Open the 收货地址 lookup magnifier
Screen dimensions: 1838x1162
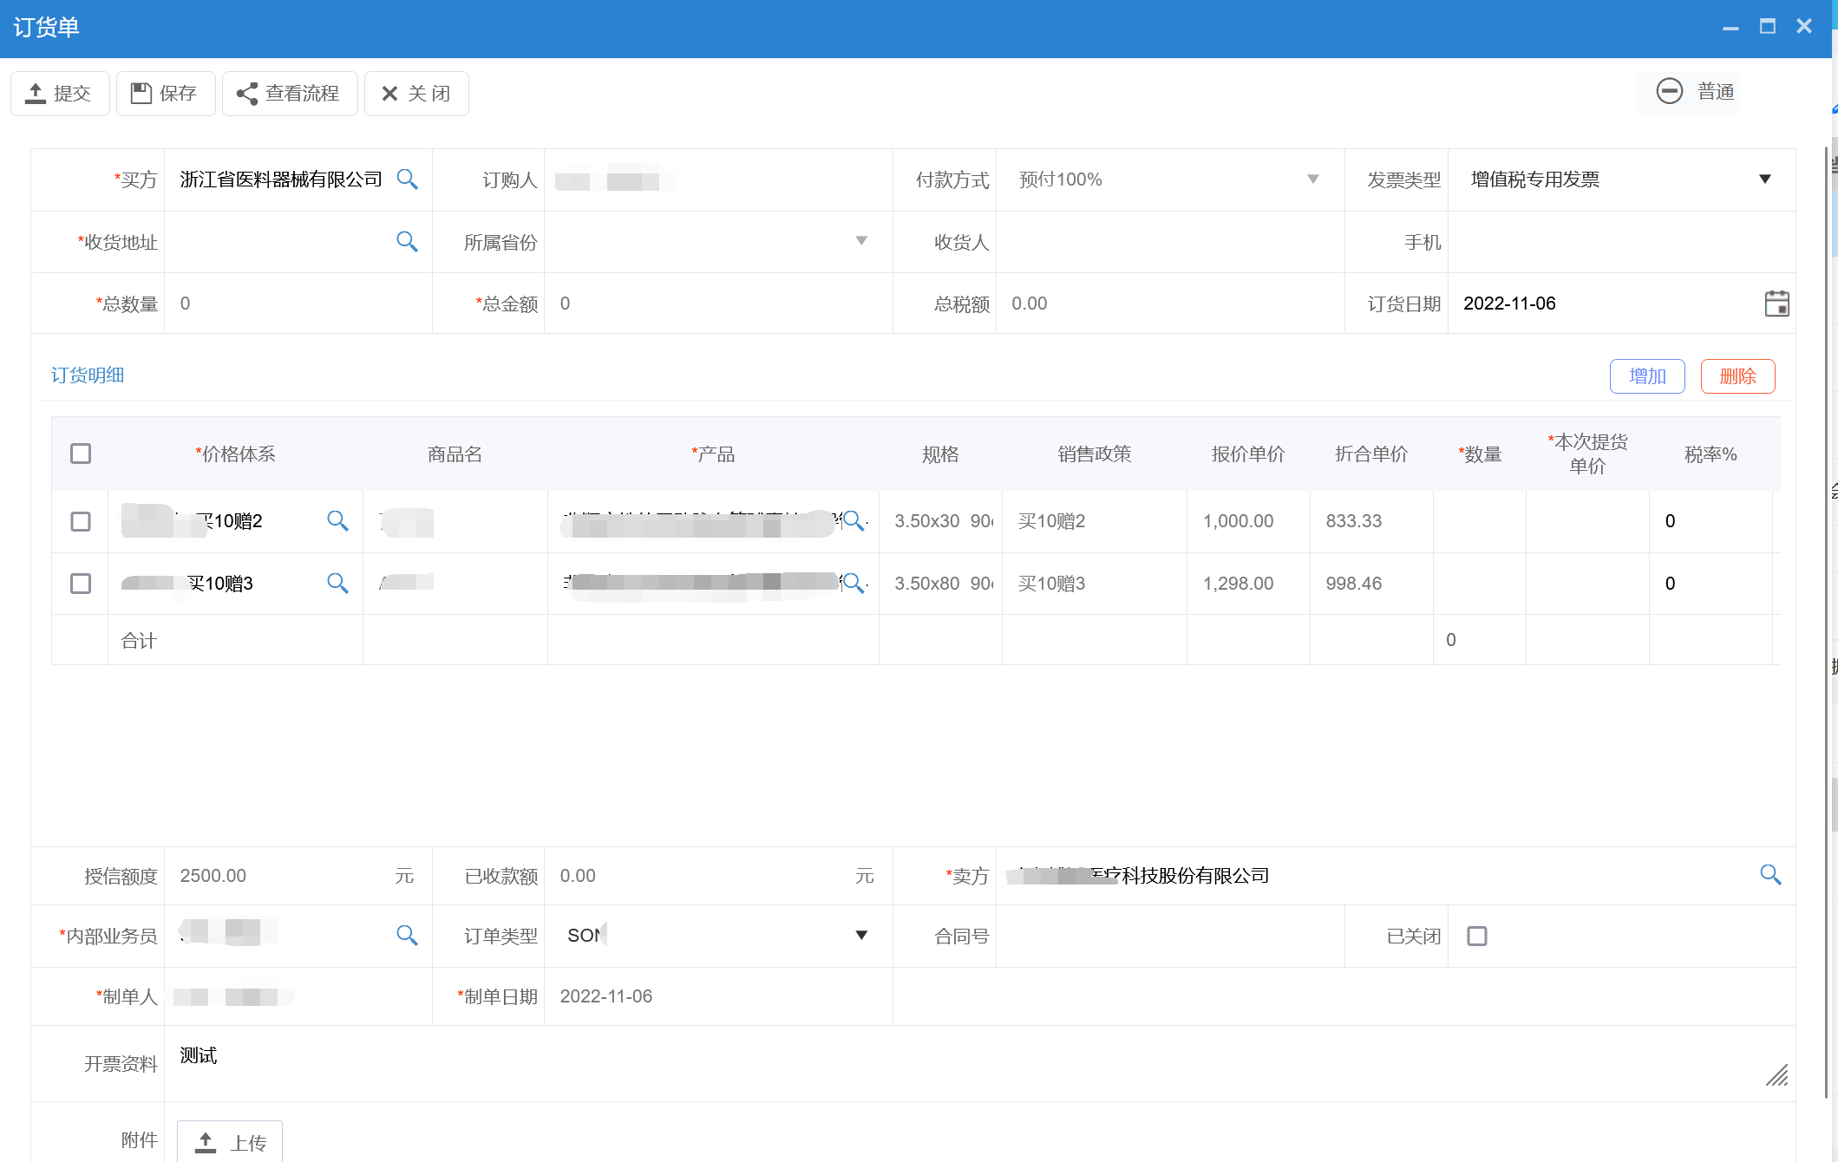[407, 242]
